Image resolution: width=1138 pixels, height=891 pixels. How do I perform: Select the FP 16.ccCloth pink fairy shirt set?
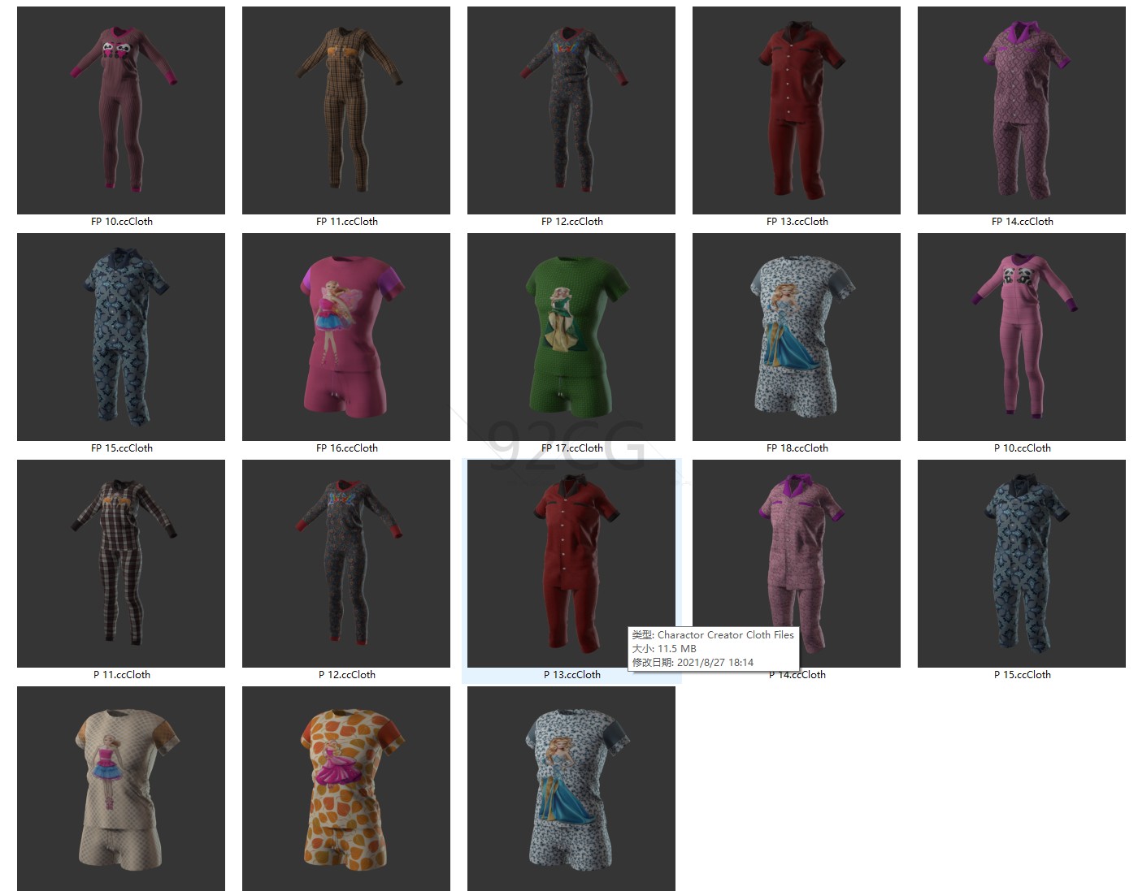click(x=345, y=335)
